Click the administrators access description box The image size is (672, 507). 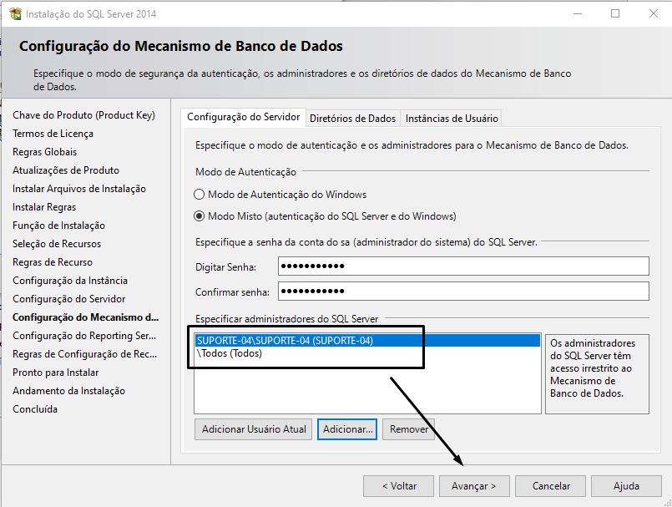click(597, 373)
